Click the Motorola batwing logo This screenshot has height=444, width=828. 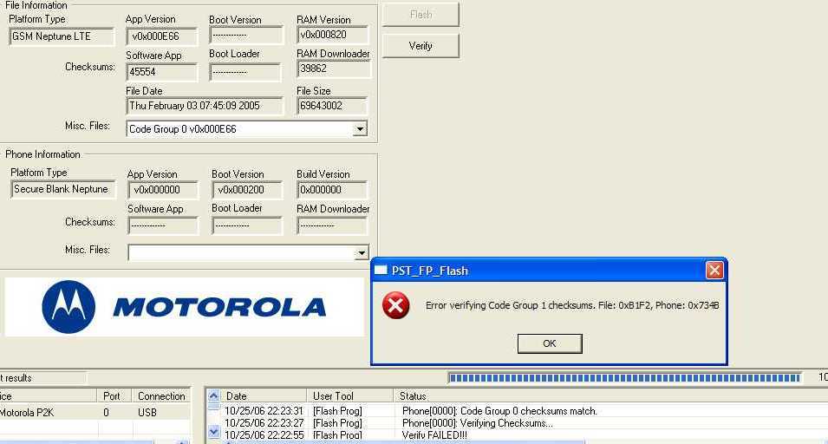(x=68, y=307)
